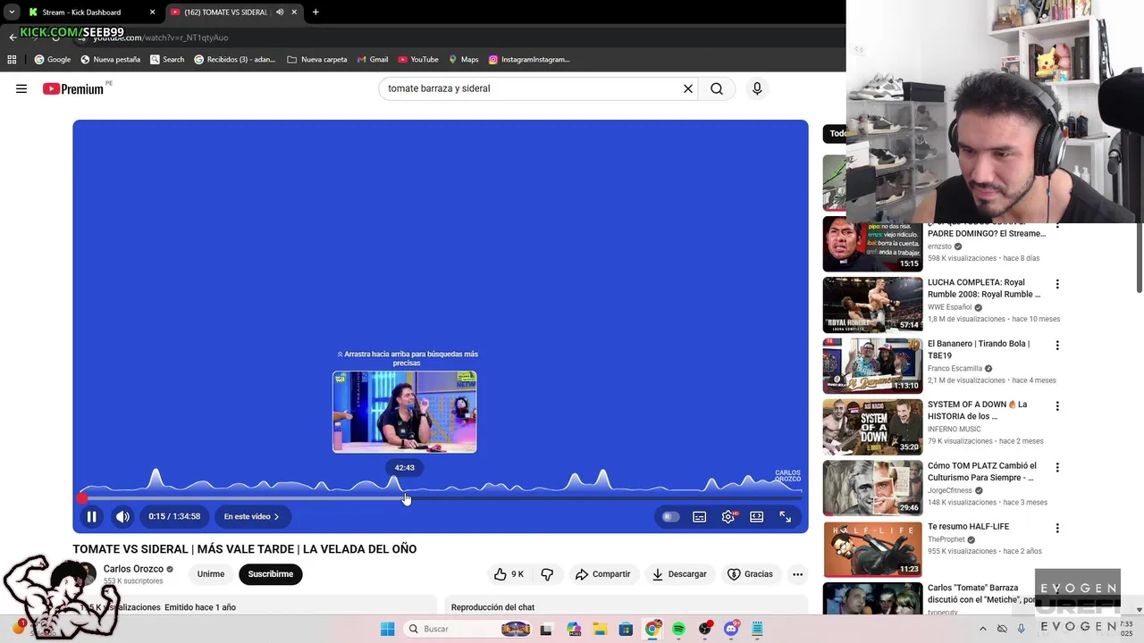This screenshot has height=643, width=1144.
Task: Open the Te resumo HALF-LIFE video thumbnail
Action: [872, 549]
